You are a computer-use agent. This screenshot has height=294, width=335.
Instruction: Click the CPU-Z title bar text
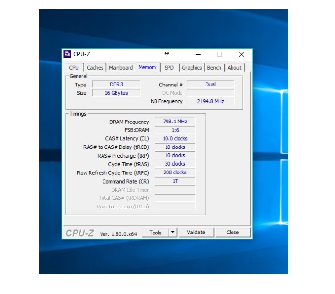(82, 54)
